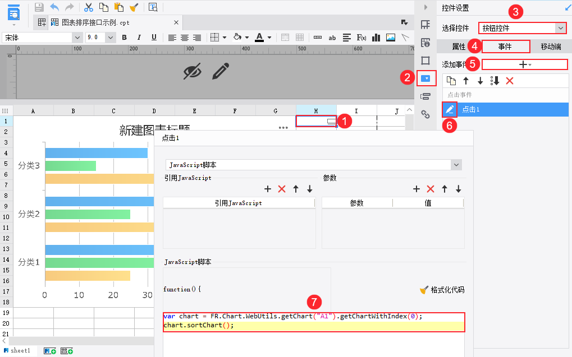This screenshot has height=357, width=572.
Task: Select row header 1
Action: pyautogui.click(x=6, y=121)
